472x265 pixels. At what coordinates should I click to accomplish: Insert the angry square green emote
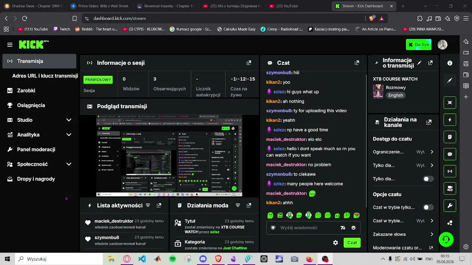(x=280, y=215)
